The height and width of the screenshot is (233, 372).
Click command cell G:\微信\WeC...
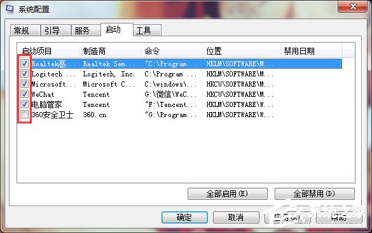pyautogui.click(x=170, y=94)
